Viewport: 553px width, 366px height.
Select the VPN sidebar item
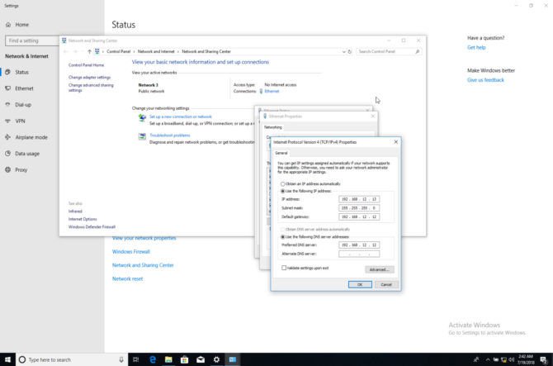pos(20,121)
